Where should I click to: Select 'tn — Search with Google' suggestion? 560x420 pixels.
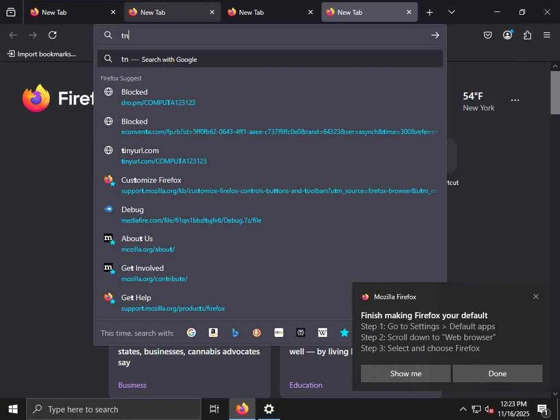click(270, 59)
